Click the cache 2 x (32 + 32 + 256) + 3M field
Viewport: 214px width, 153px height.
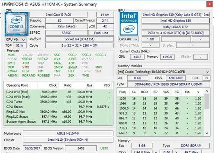(x=79, y=46)
